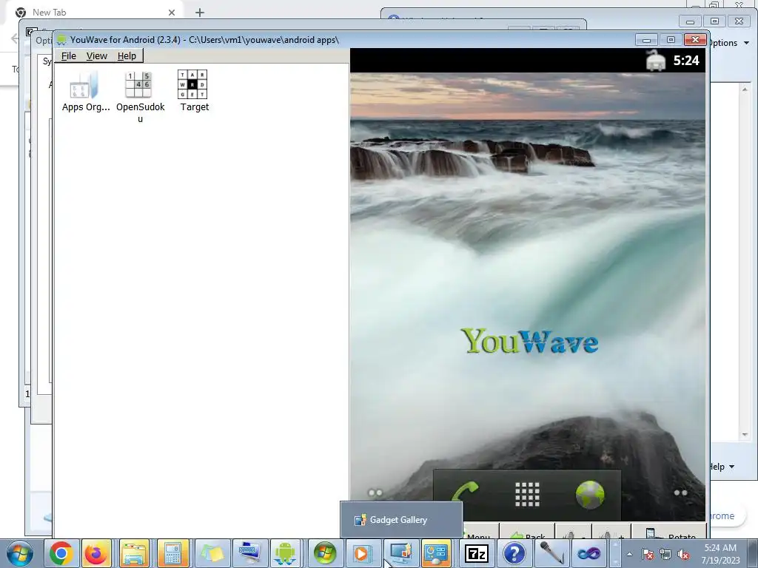Open Google Chrome from the taskbar
This screenshot has width=758, height=568.
click(x=61, y=553)
